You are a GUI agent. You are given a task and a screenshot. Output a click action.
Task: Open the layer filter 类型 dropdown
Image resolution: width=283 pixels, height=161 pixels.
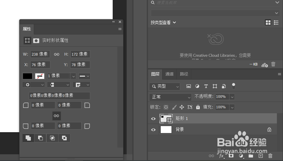coord(165,86)
